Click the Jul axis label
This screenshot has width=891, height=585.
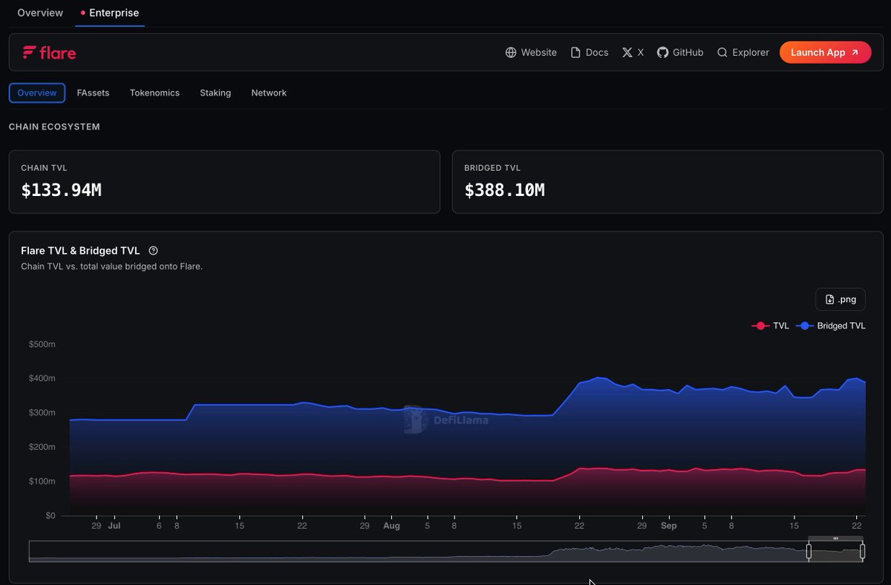coord(114,526)
